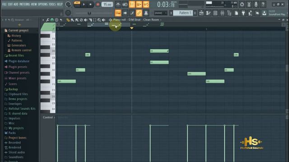289x162 pixels.
Task: Open the VIEW menu
Action: click(34, 4)
